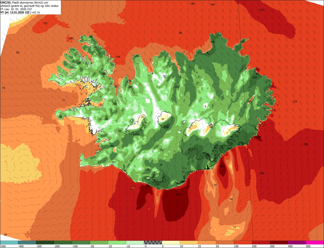The height and width of the screenshot is (248, 324).
Task: Pick the dark green -200 legend swatch
Action: [63, 242]
